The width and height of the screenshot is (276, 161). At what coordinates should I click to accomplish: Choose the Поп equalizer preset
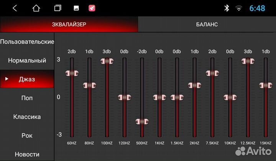coord(27,98)
